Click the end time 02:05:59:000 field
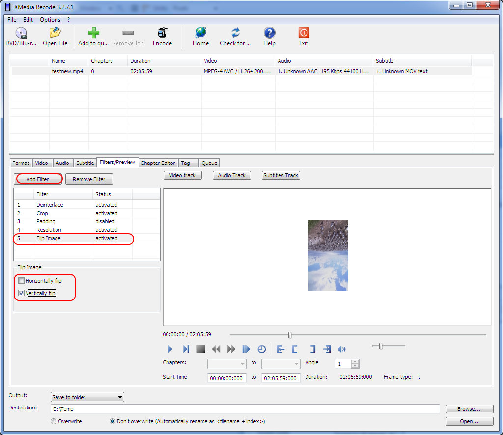The height and width of the screenshot is (435, 503). (x=280, y=378)
